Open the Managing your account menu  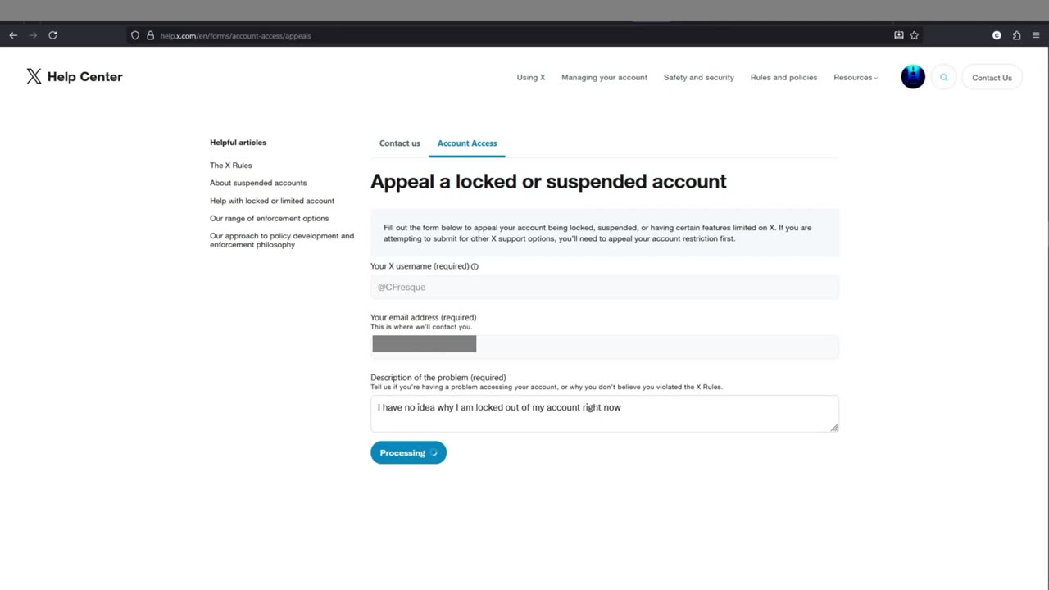pyautogui.click(x=604, y=78)
